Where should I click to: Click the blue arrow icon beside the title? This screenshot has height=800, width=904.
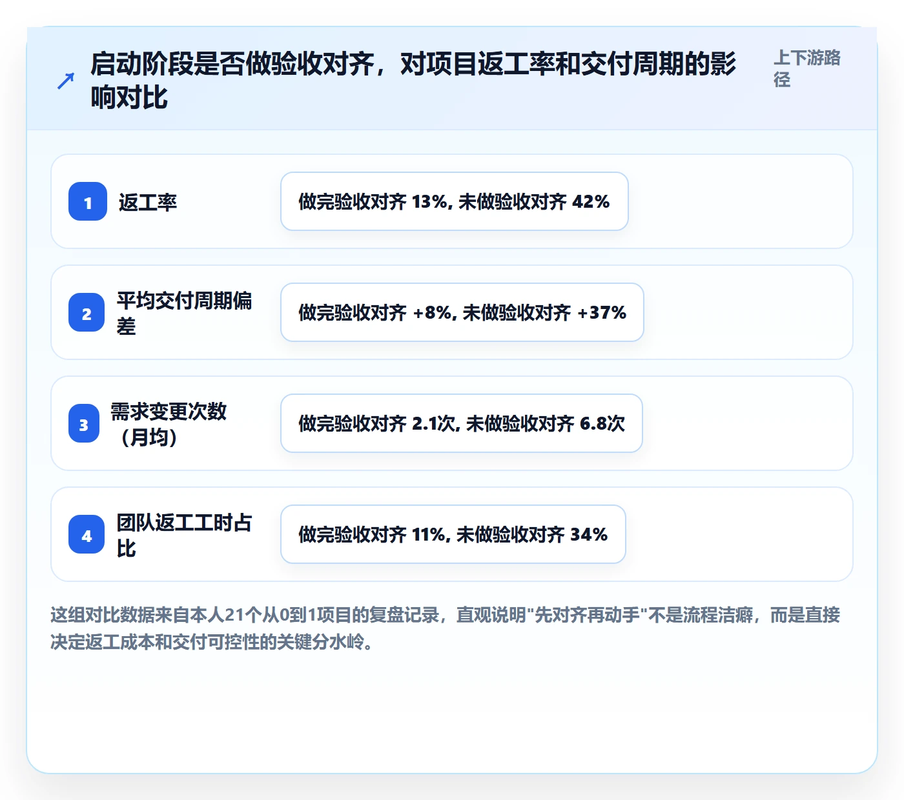(66, 81)
